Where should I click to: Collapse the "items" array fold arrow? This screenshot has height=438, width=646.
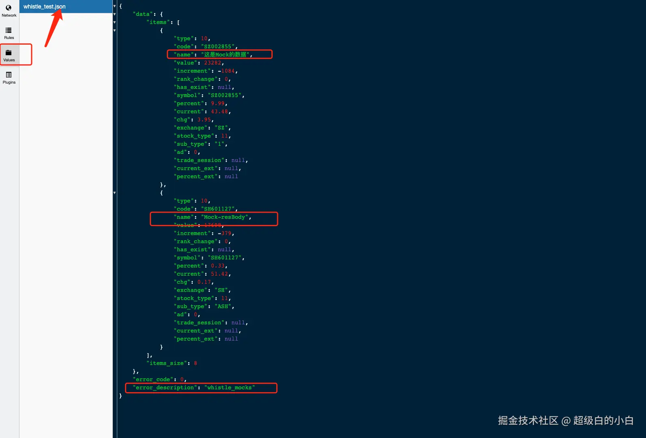pyautogui.click(x=114, y=22)
